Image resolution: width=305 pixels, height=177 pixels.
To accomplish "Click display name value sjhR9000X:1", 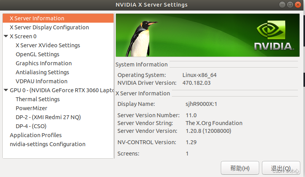I will point(201,104).
